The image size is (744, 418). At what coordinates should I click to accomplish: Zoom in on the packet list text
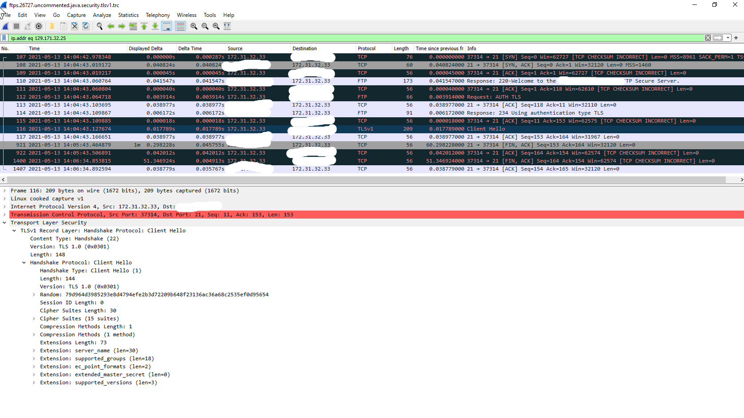(193, 26)
